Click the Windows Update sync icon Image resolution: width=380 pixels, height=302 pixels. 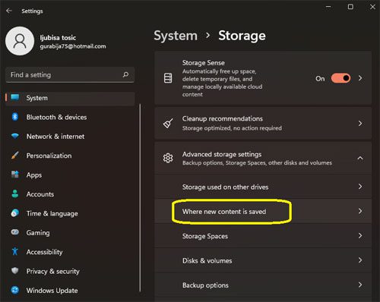tap(15, 290)
